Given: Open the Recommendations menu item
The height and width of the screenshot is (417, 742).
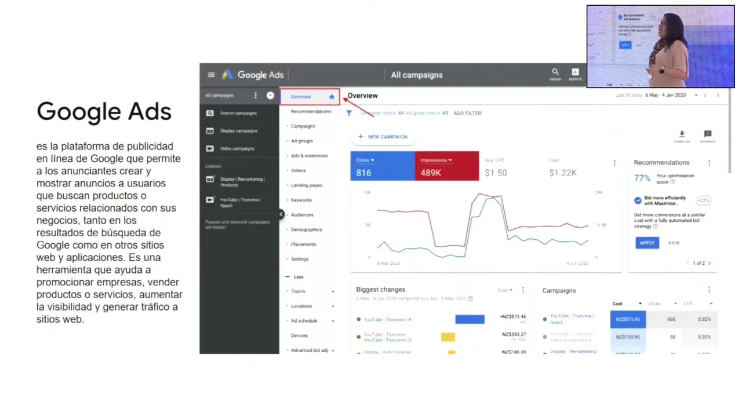Looking at the screenshot, I should coord(311,111).
